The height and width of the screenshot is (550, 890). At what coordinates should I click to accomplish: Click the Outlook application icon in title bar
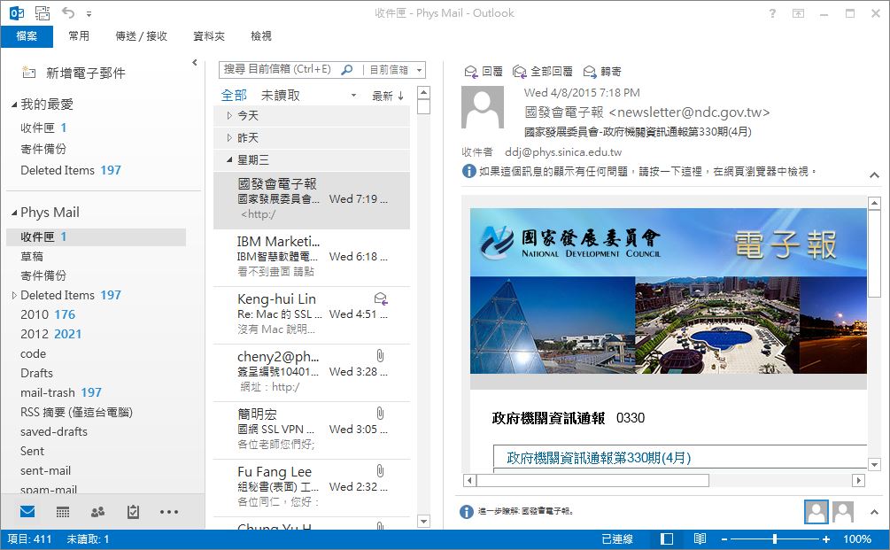pos(17,12)
